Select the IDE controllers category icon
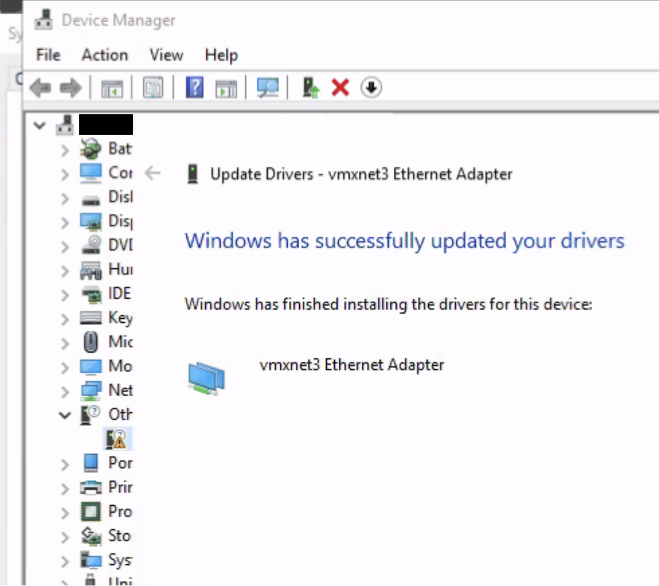 (x=91, y=294)
